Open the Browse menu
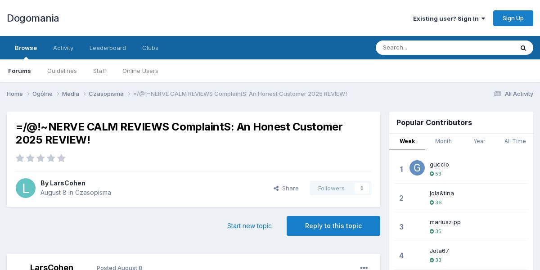 pyautogui.click(x=26, y=48)
